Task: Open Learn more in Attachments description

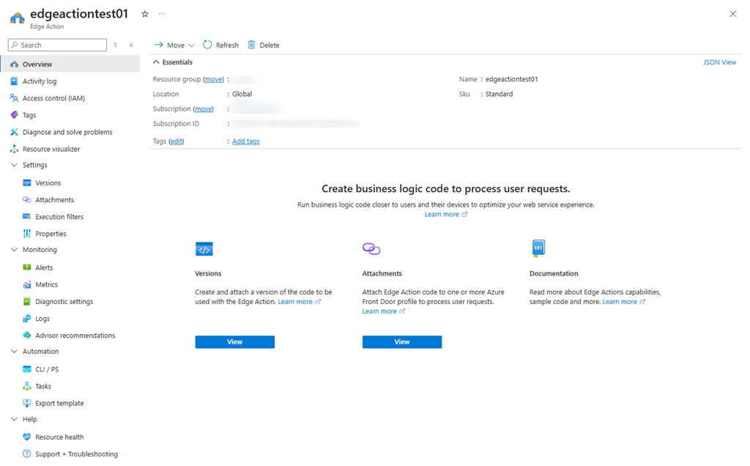Action: point(383,311)
